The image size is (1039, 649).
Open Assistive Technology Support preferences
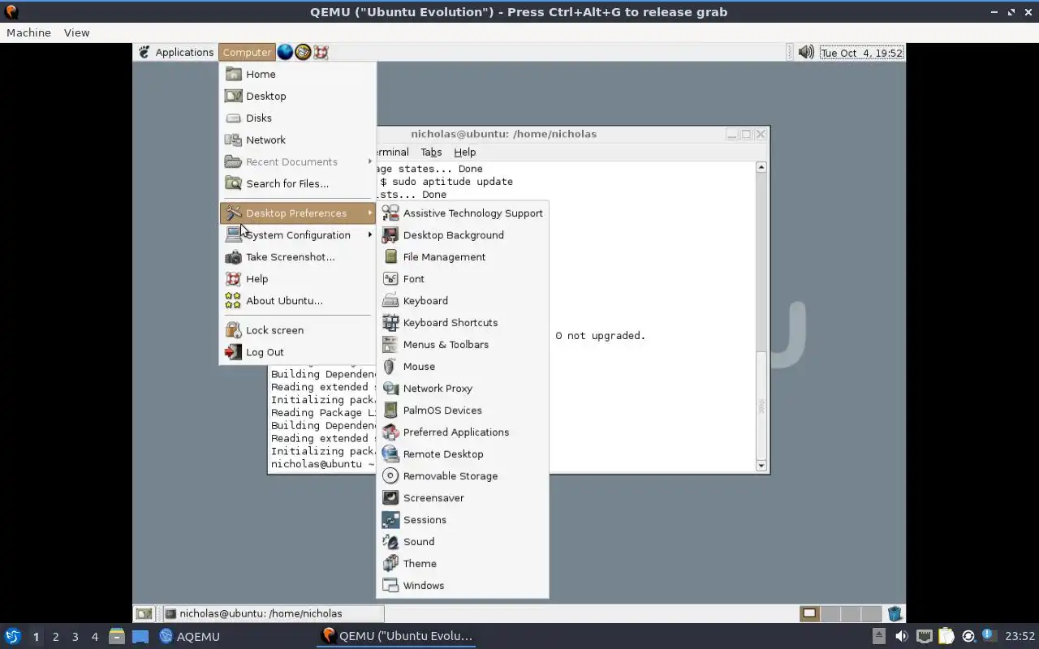[x=463, y=213]
